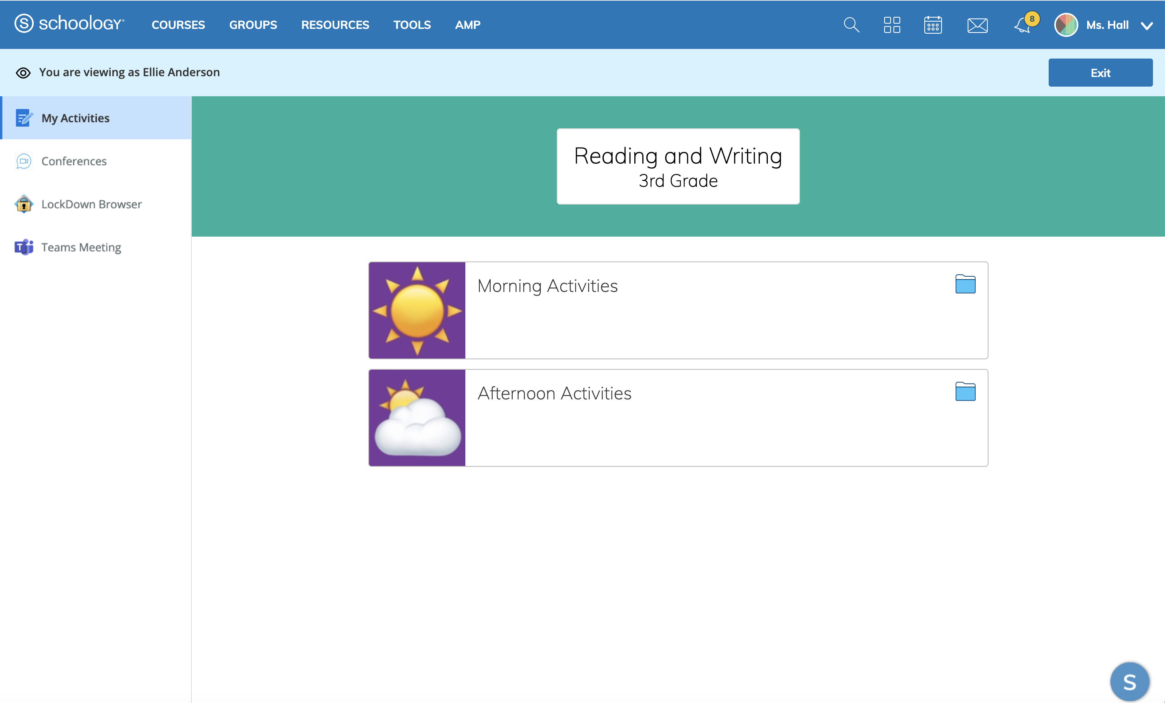Open the Conferences sidebar link
Image resolution: width=1165 pixels, height=703 pixels.
pyautogui.click(x=74, y=161)
